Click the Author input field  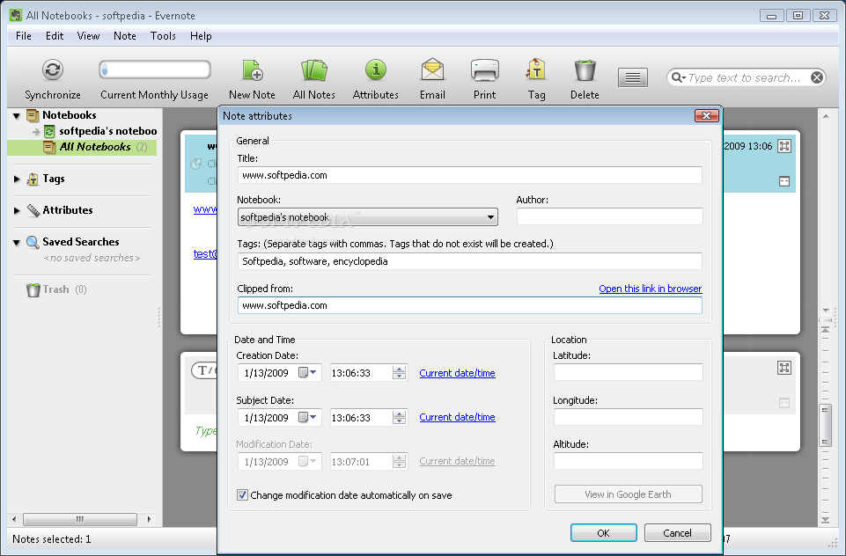610,216
